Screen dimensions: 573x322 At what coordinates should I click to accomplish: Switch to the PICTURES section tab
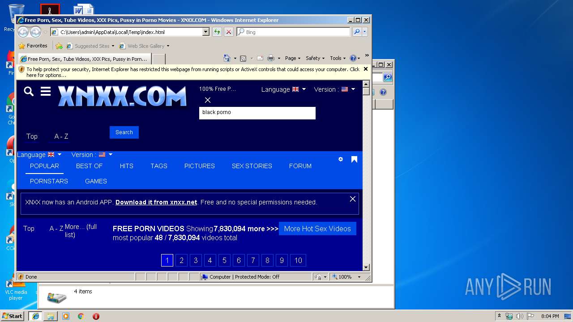[200, 166]
